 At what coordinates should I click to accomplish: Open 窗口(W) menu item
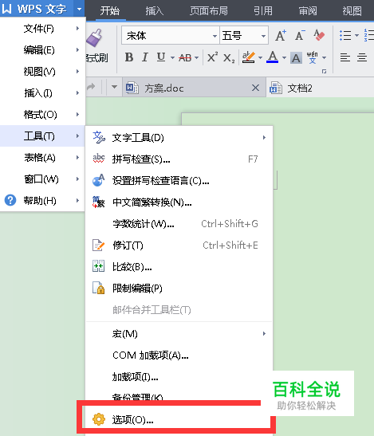42,179
